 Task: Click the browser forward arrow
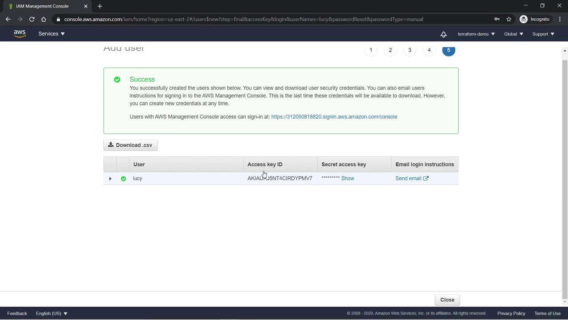[x=20, y=19]
